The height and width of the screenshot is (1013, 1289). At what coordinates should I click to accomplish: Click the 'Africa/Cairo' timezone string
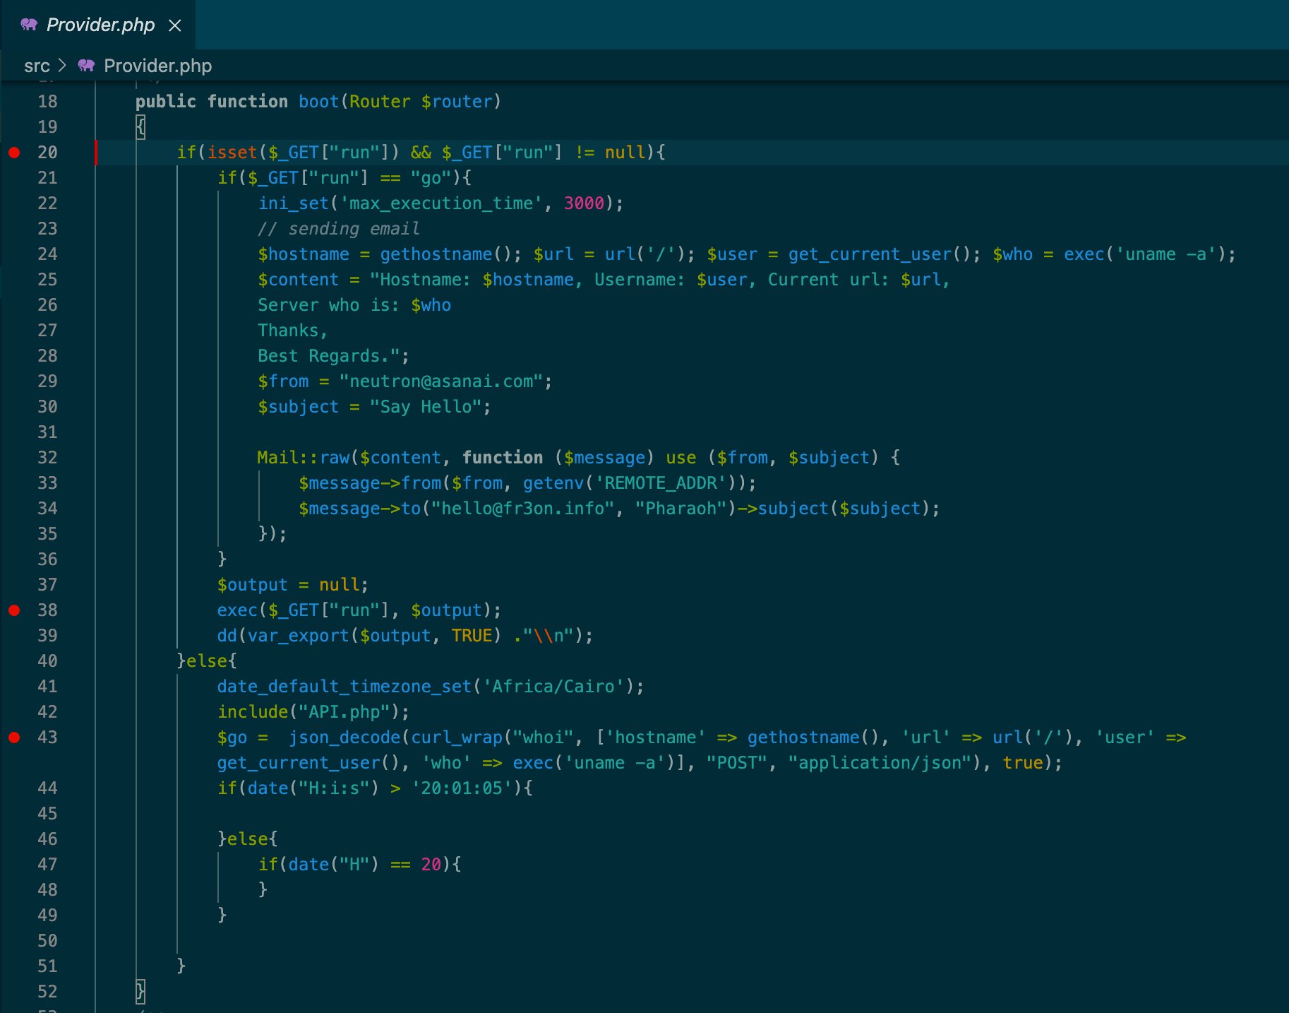553,687
